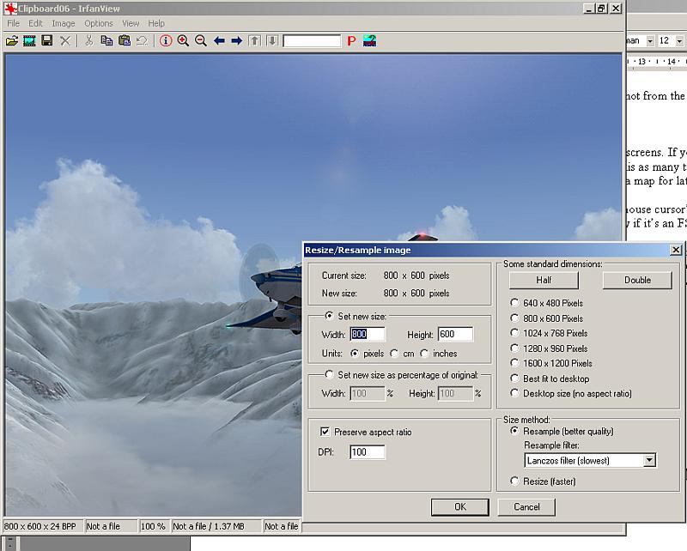Viewport: 687px width, 551px height.
Task: Expand the Resample filter dropdown
Action: (x=649, y=460)
